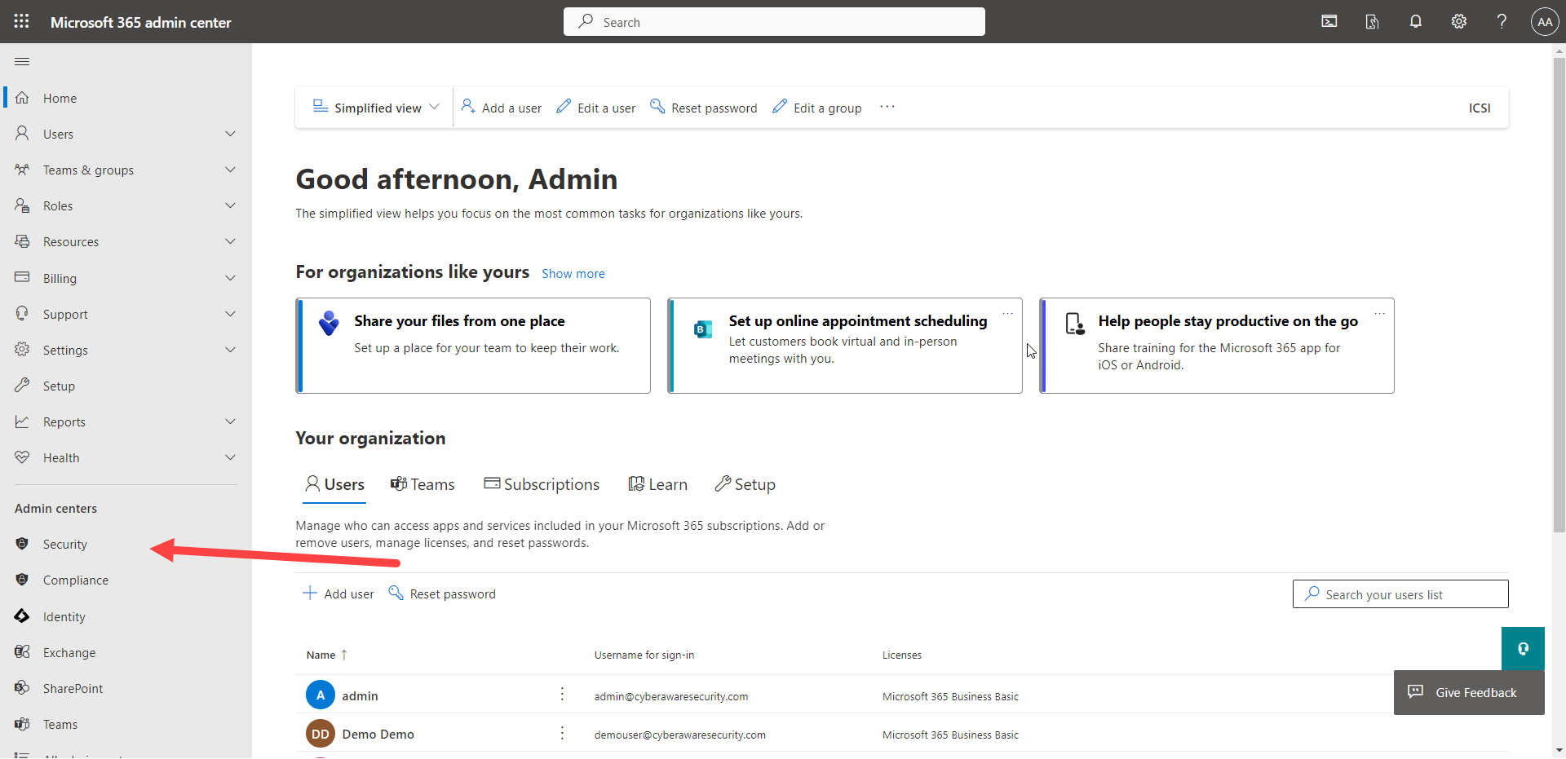Click the notifications bell icon
The height and width of the screenshot is (759, 1566).
click(x=1415, y=22)
